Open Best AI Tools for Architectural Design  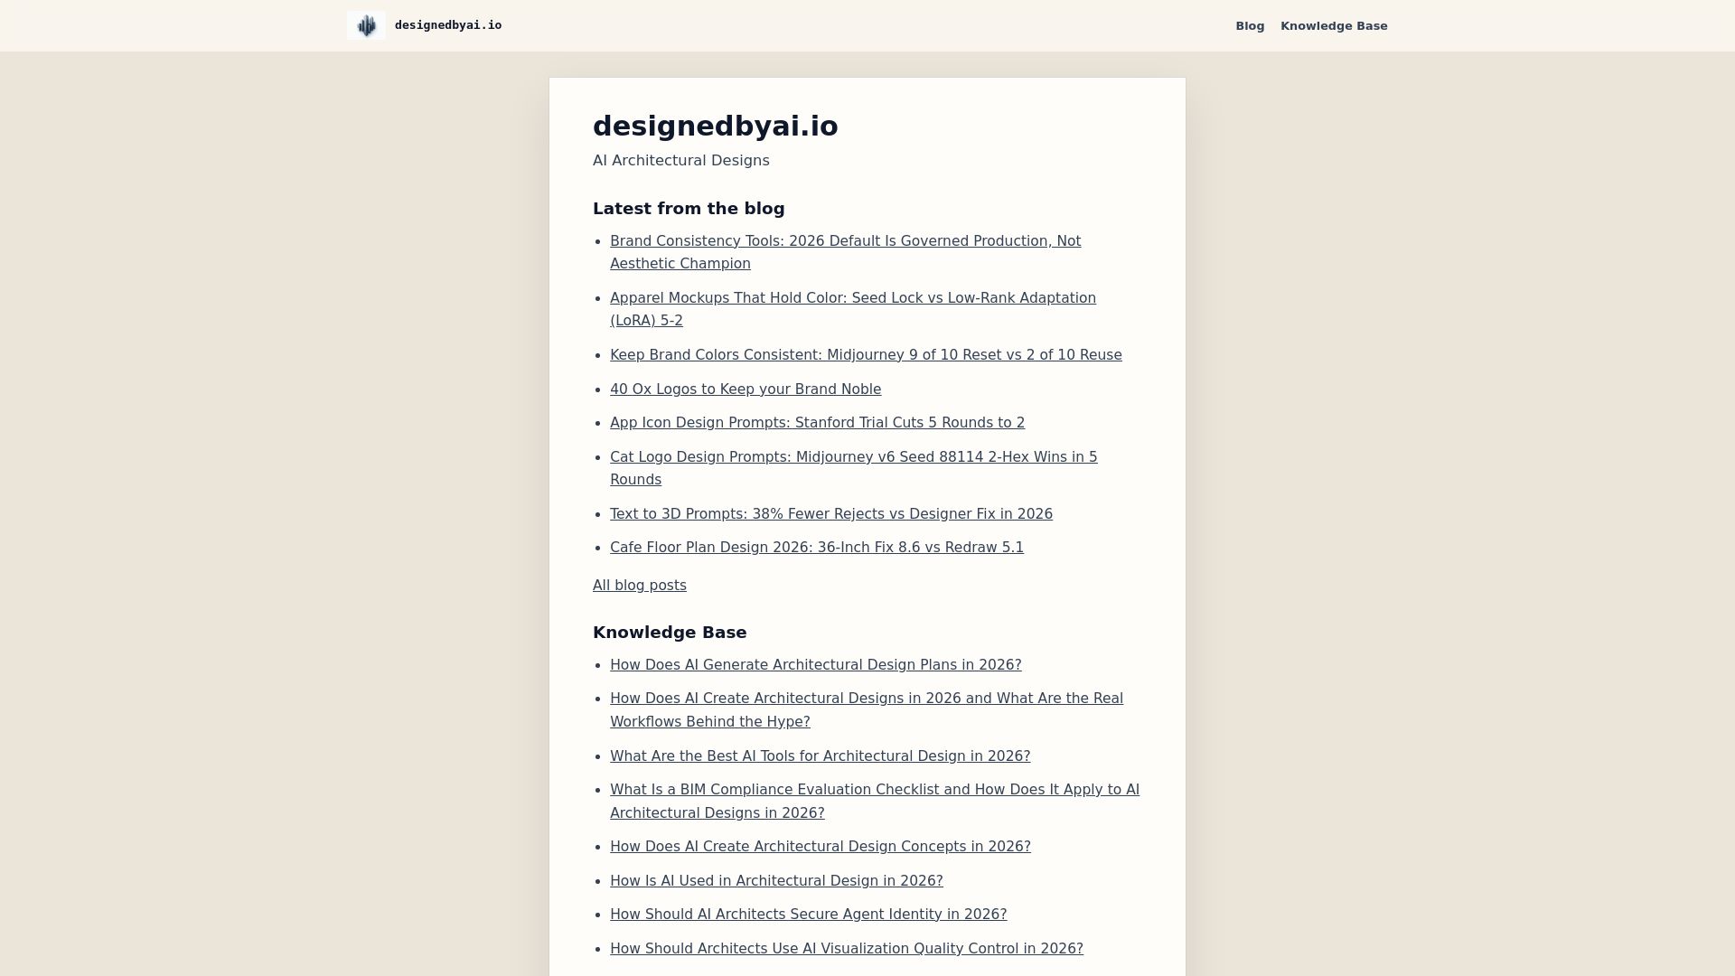[x=821, y=756]
